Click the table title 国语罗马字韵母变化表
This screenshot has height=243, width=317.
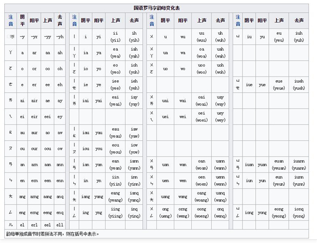point(158,8)
